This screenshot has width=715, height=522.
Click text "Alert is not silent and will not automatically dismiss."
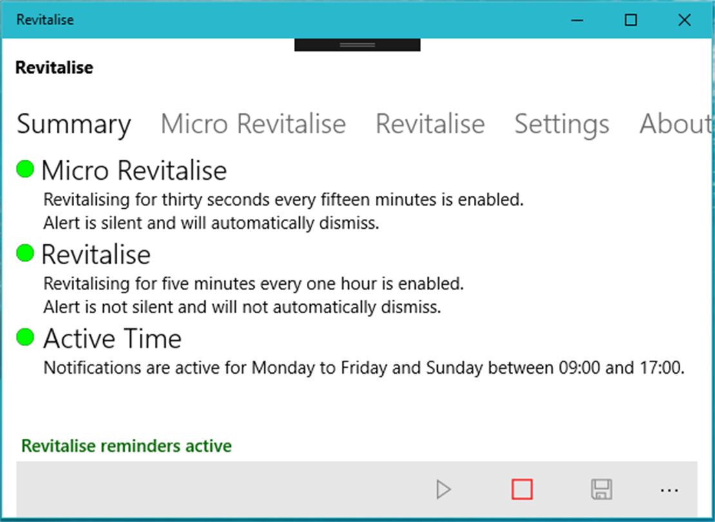point(242,307)
